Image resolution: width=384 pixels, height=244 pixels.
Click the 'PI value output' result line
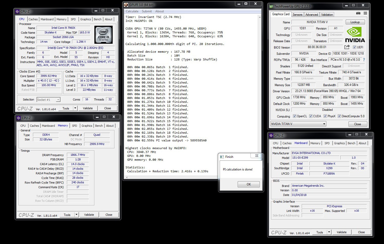point(167,140)
